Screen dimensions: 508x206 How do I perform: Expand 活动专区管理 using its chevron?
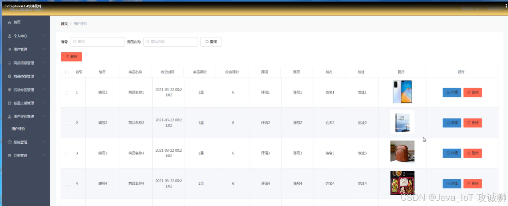pos(43,90)
